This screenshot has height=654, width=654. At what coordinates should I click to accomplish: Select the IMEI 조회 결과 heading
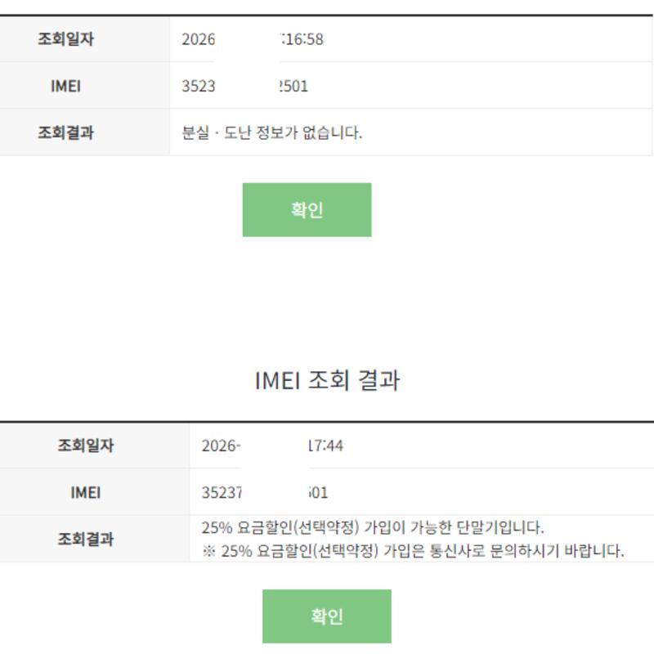pyautogui.click(x=327, y=380)
